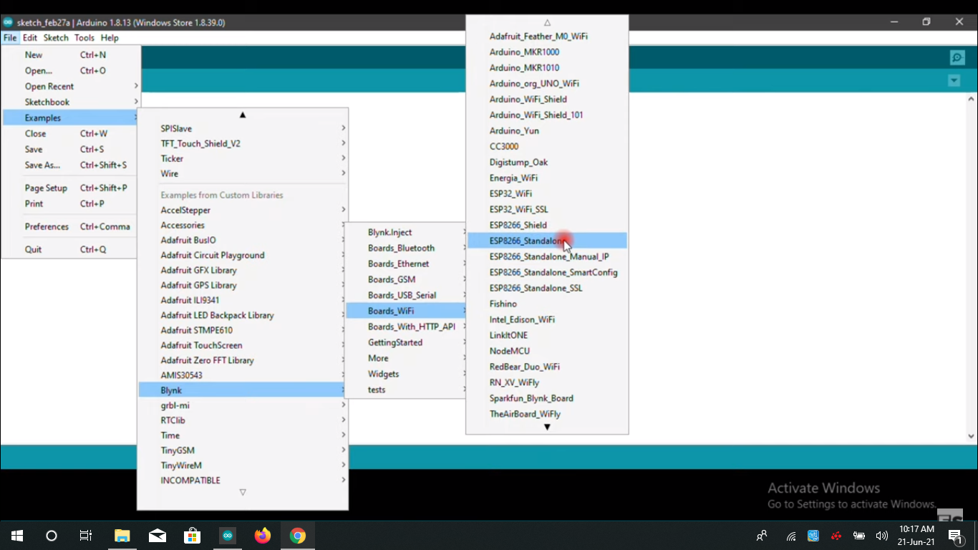This screenshot has height=550, width=978.
Task: Open the sketch tabs dropdown arrow
Action: [954, 80]
